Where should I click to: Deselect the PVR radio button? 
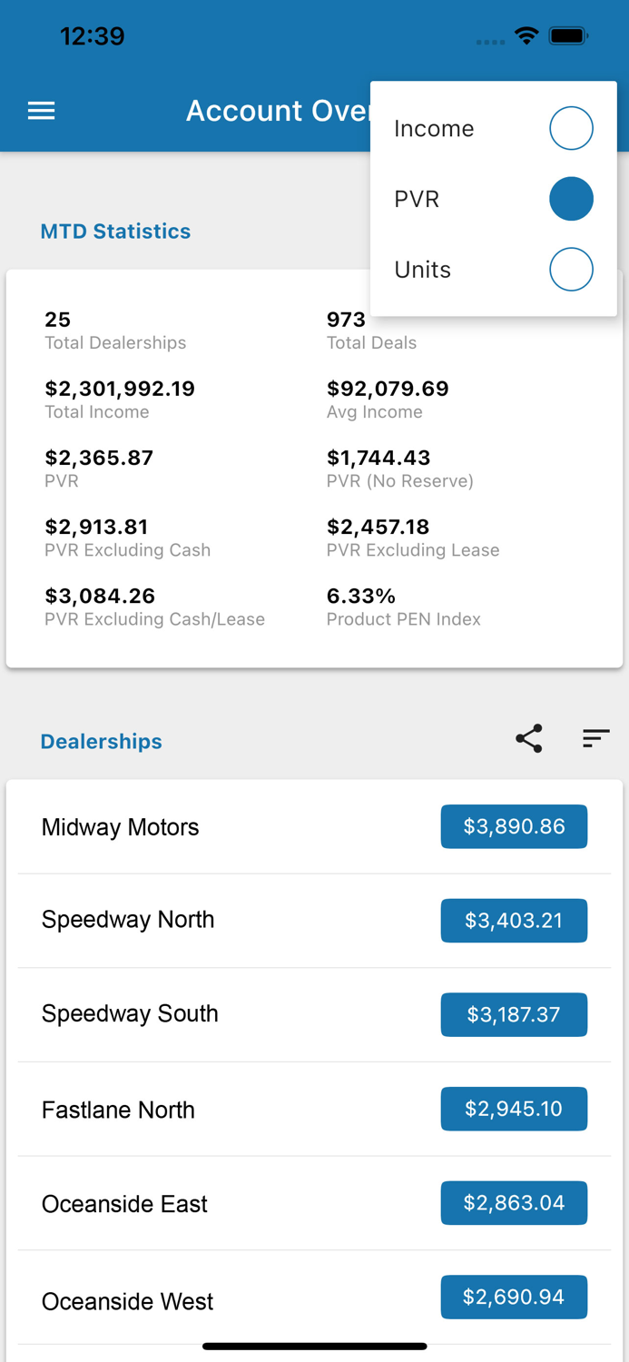tap(571, 198)
